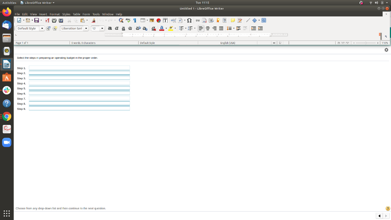Open the Styles menu
The width and height of the screenshot is (391, 220).
pos(66,14)
